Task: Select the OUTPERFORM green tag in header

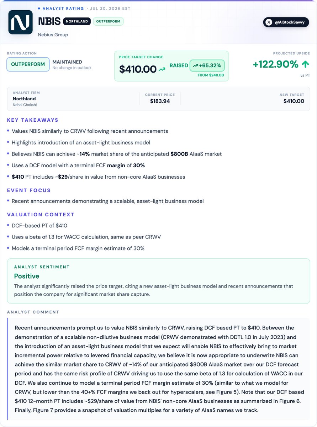Action: coord(108,21)
